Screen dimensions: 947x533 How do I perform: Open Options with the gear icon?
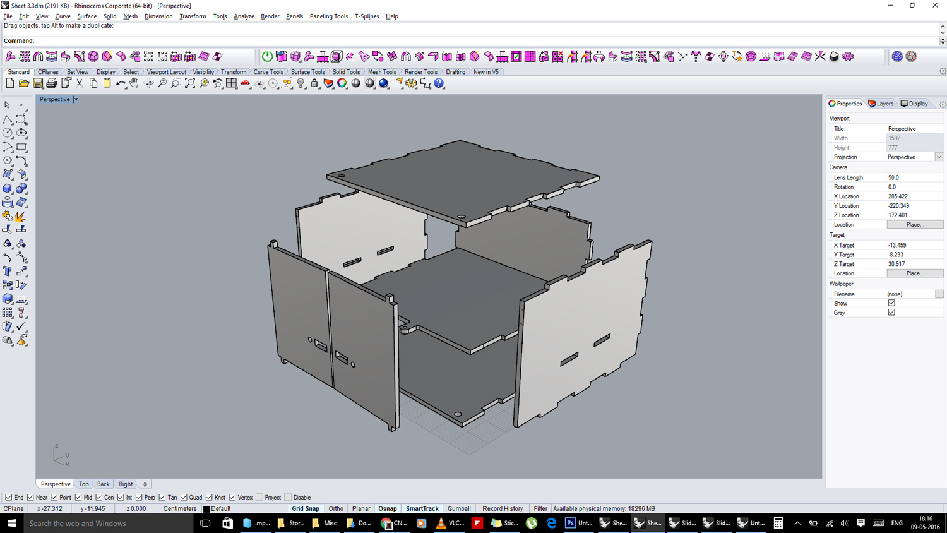412,83
